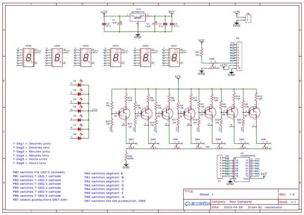
Task: Click transistor Q6
Action: pos(232,112)
